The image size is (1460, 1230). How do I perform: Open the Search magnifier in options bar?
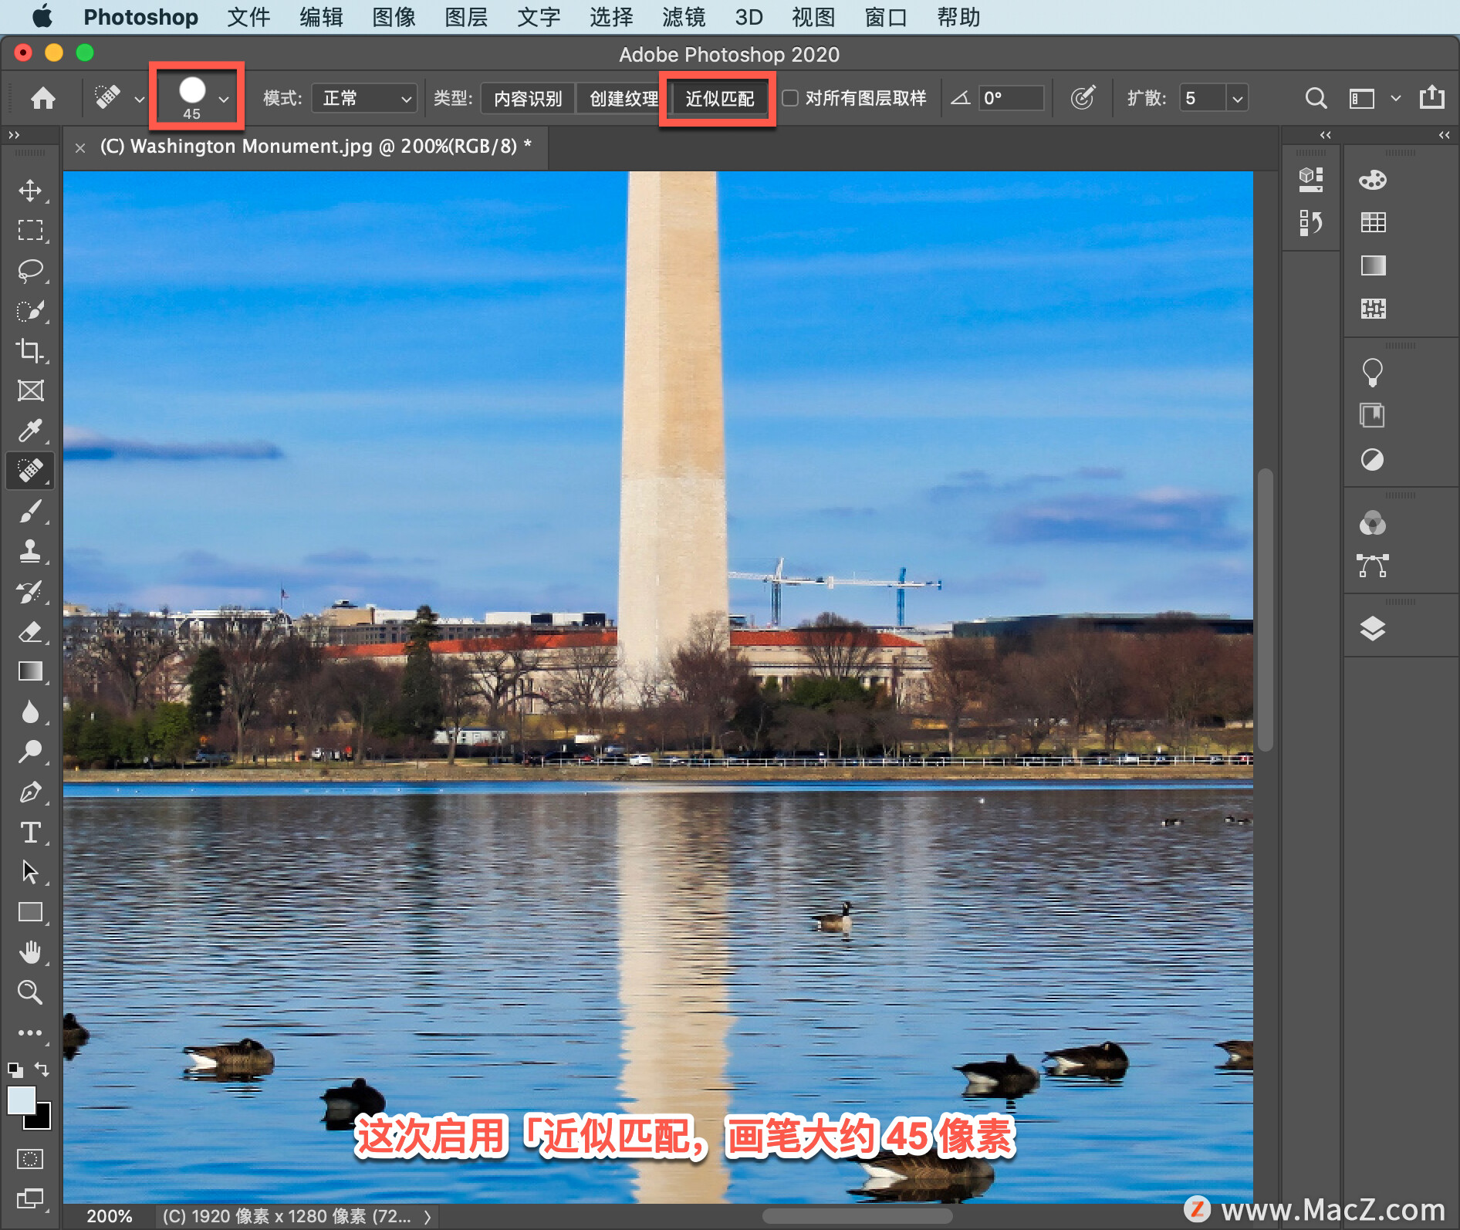[1316, 98]
